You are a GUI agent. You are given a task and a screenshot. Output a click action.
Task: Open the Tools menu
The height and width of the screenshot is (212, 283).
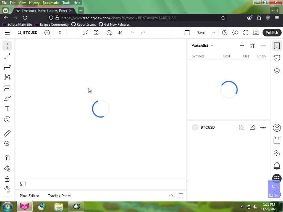click(x=66, y=3)
